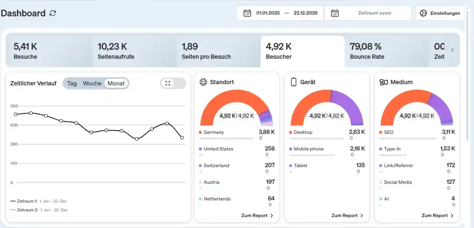Image resolution: width=474 pixels, height=228 pixels.
Task: Click the Medium panel icon
Action: click(x=384, y=82)
